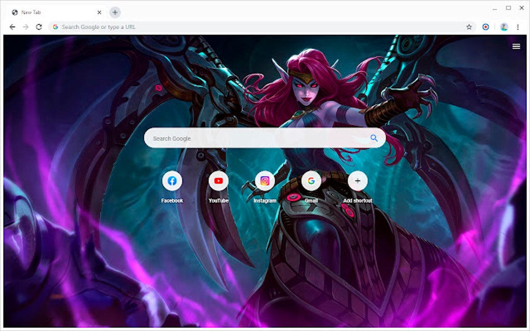Focus the Search Google box on page
This screenshot has width=530, height=331.
pyautogui.click(x=264, y=138)
